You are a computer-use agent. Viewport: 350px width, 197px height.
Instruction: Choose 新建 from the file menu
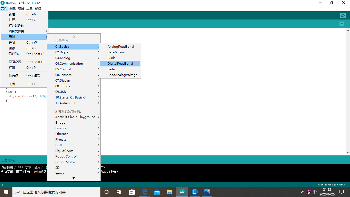tap(24, 14)
